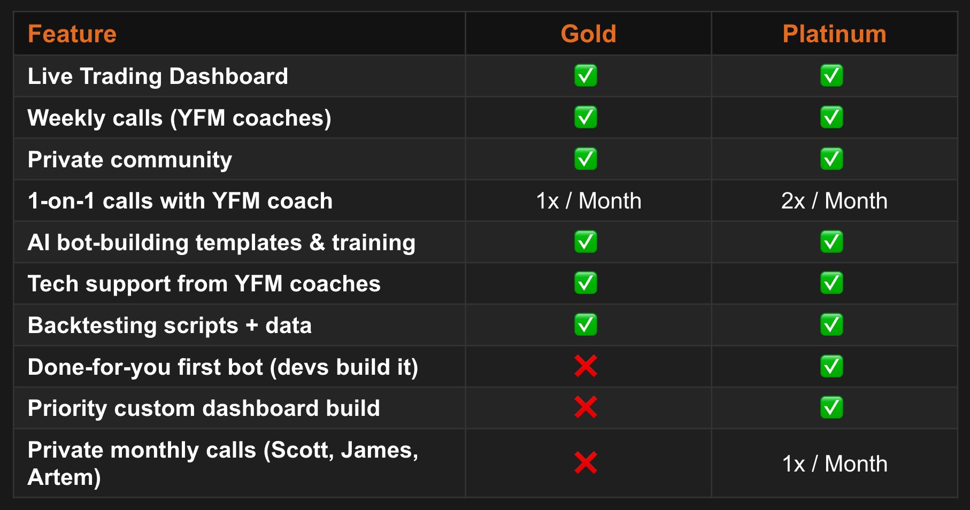Click Gold red X for Done-for-you first bot
Viewport: 970px width, 510px height.
pos(586,366)
